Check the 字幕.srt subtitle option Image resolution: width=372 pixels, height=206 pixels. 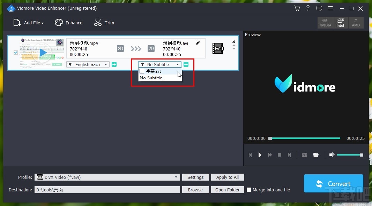(x=142, y=71)
